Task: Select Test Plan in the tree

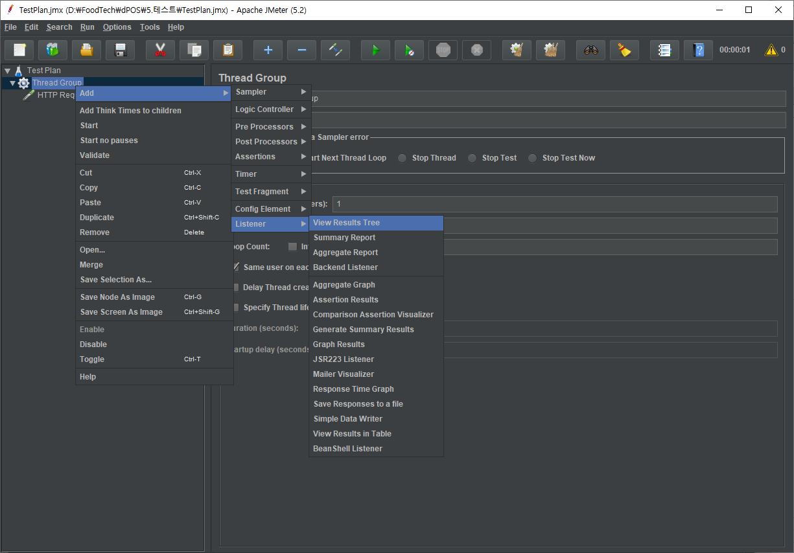Action: click(x=44, y=71)
